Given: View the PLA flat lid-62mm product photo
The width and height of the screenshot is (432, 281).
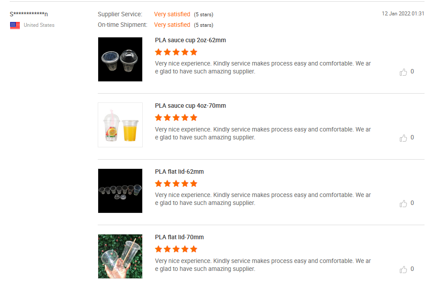Looking at the screenshot, I should 120,191.
